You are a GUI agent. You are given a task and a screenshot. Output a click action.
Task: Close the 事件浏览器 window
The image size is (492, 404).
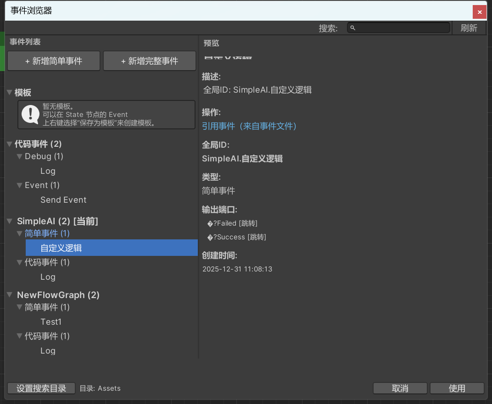click(x=480, y=12)
